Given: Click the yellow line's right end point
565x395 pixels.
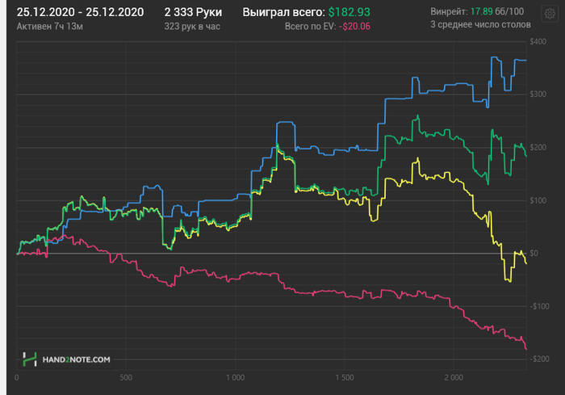Looking at the screenshot, I should pos(526,263).
